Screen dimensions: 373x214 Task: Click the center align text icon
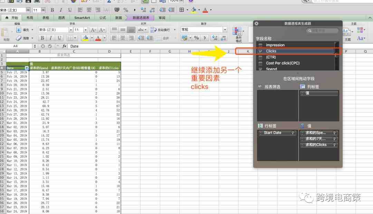pos(123,38)
